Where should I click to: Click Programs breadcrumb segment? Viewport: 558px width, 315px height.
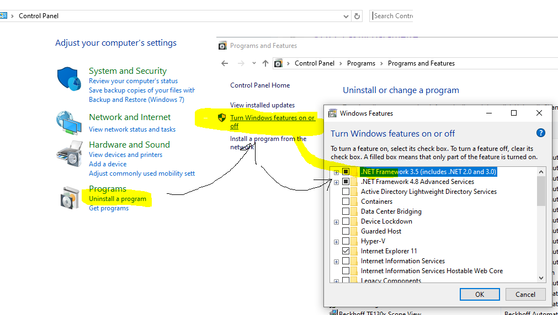pos(361,63)
